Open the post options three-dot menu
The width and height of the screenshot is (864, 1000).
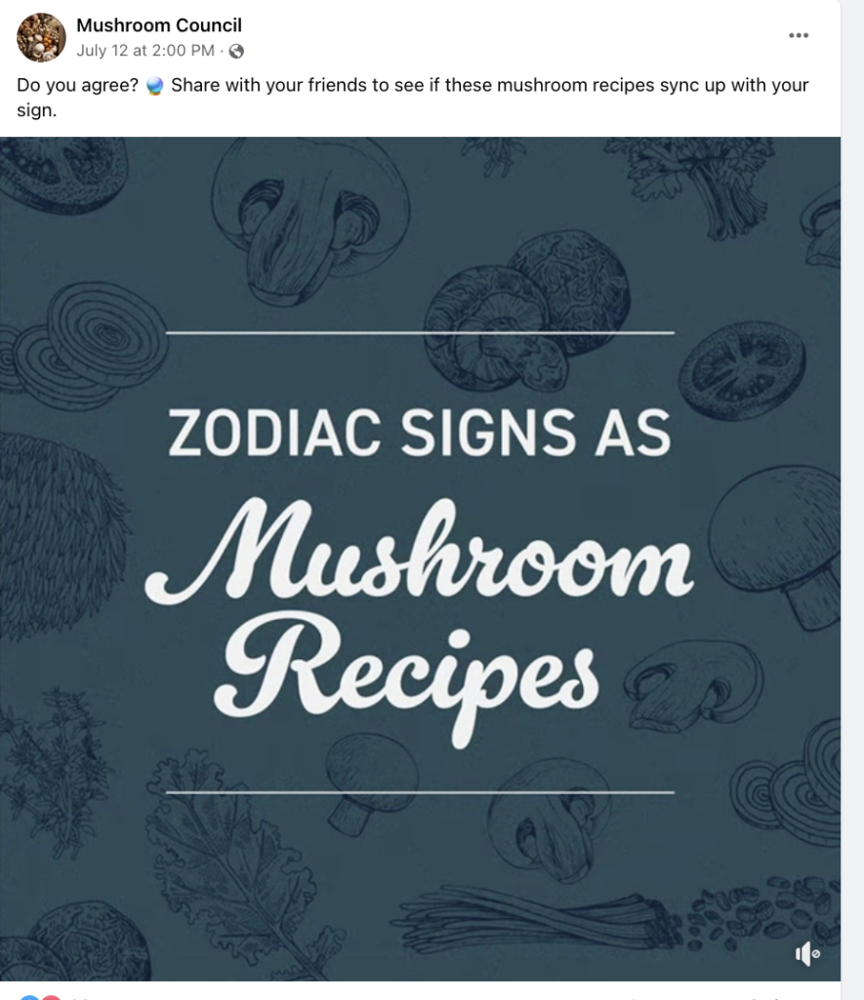(x=799, y=36)
